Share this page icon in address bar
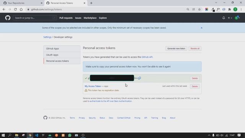245x138 pixels. (x=194, y=9)
